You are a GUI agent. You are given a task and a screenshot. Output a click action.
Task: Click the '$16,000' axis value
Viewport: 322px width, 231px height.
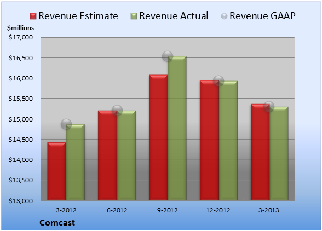coord(21,78)
